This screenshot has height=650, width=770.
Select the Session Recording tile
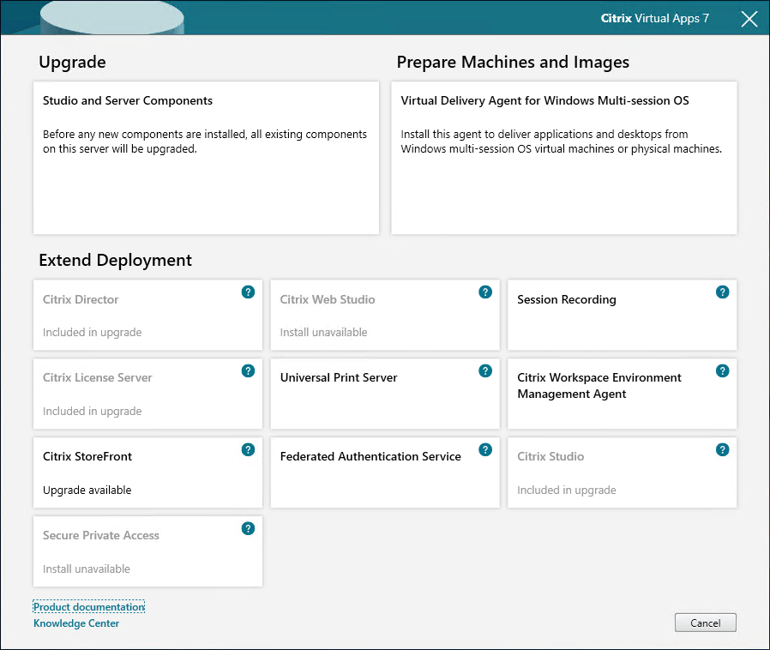coord(623,315)
